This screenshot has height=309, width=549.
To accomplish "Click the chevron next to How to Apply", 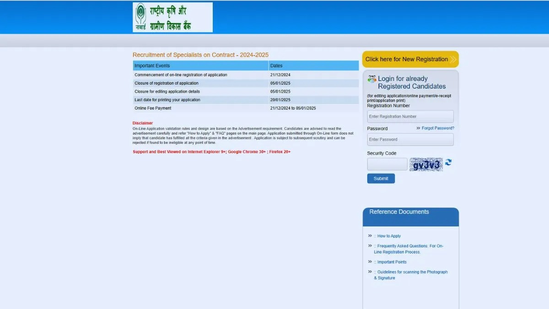I will pyautogui.click(x=370, y=236).
